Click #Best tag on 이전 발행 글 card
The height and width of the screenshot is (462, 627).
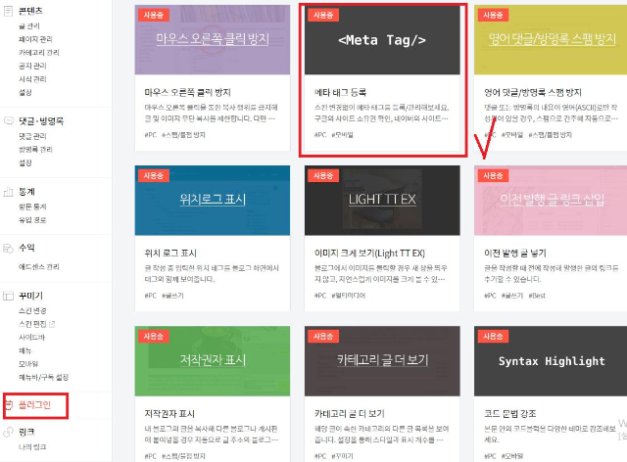pyautogui.click(x=537, y=296)
